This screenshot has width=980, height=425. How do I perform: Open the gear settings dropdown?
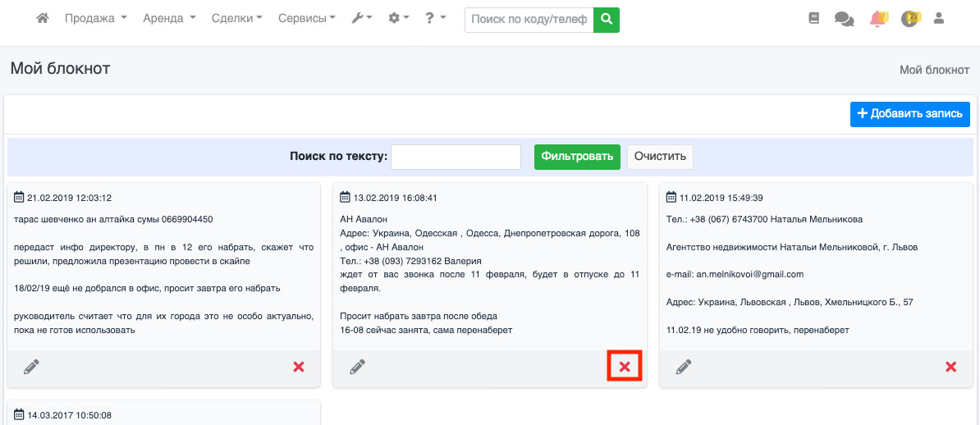[x=399, y=18]
